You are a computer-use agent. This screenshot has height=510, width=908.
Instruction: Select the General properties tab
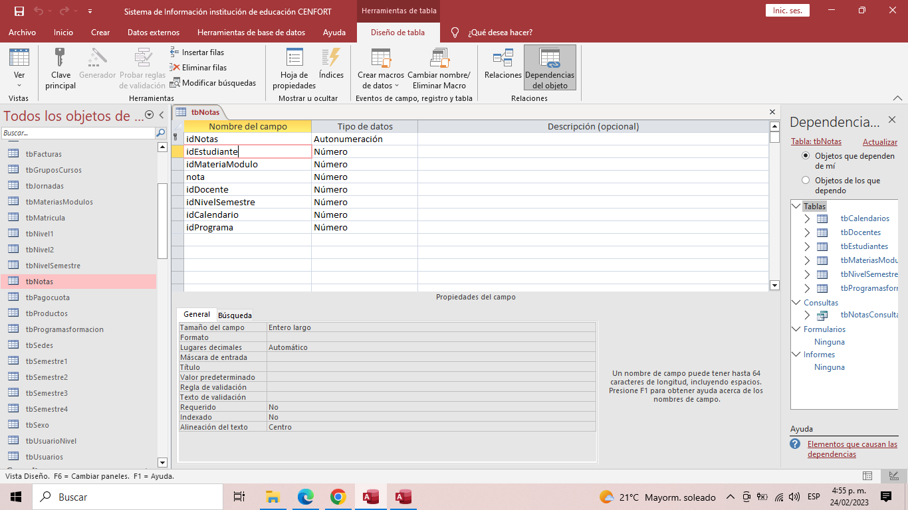(197, 315)
